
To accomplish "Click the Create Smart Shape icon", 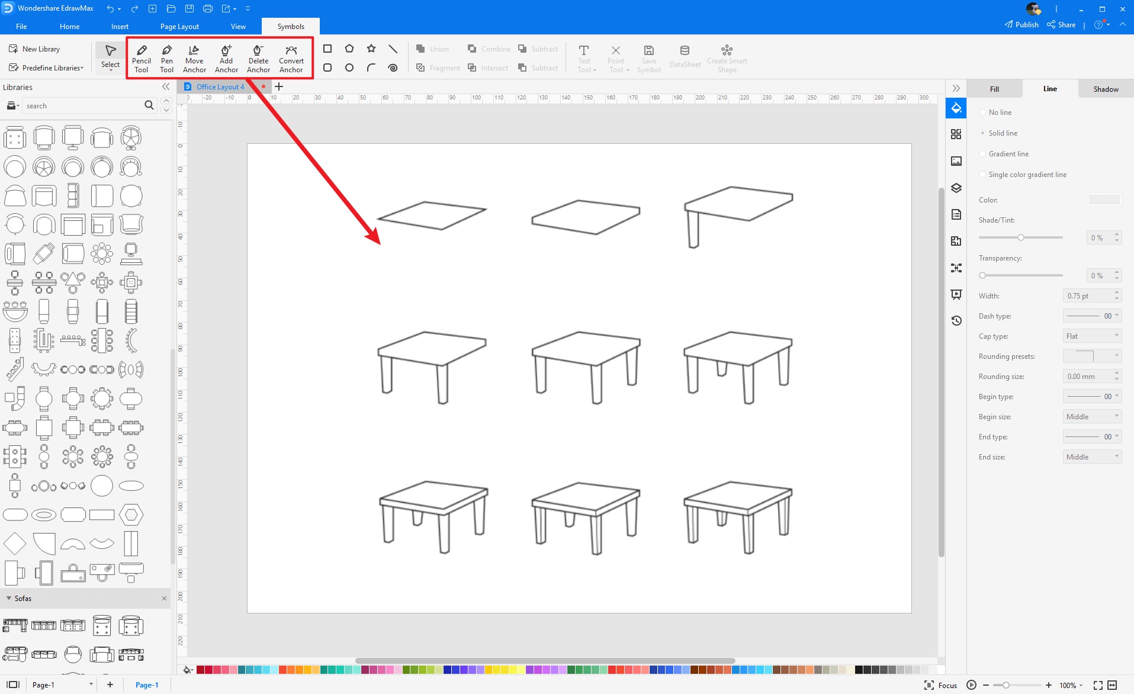I will click(727, 57).
